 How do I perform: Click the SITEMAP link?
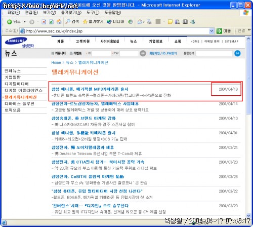point(232,42)
